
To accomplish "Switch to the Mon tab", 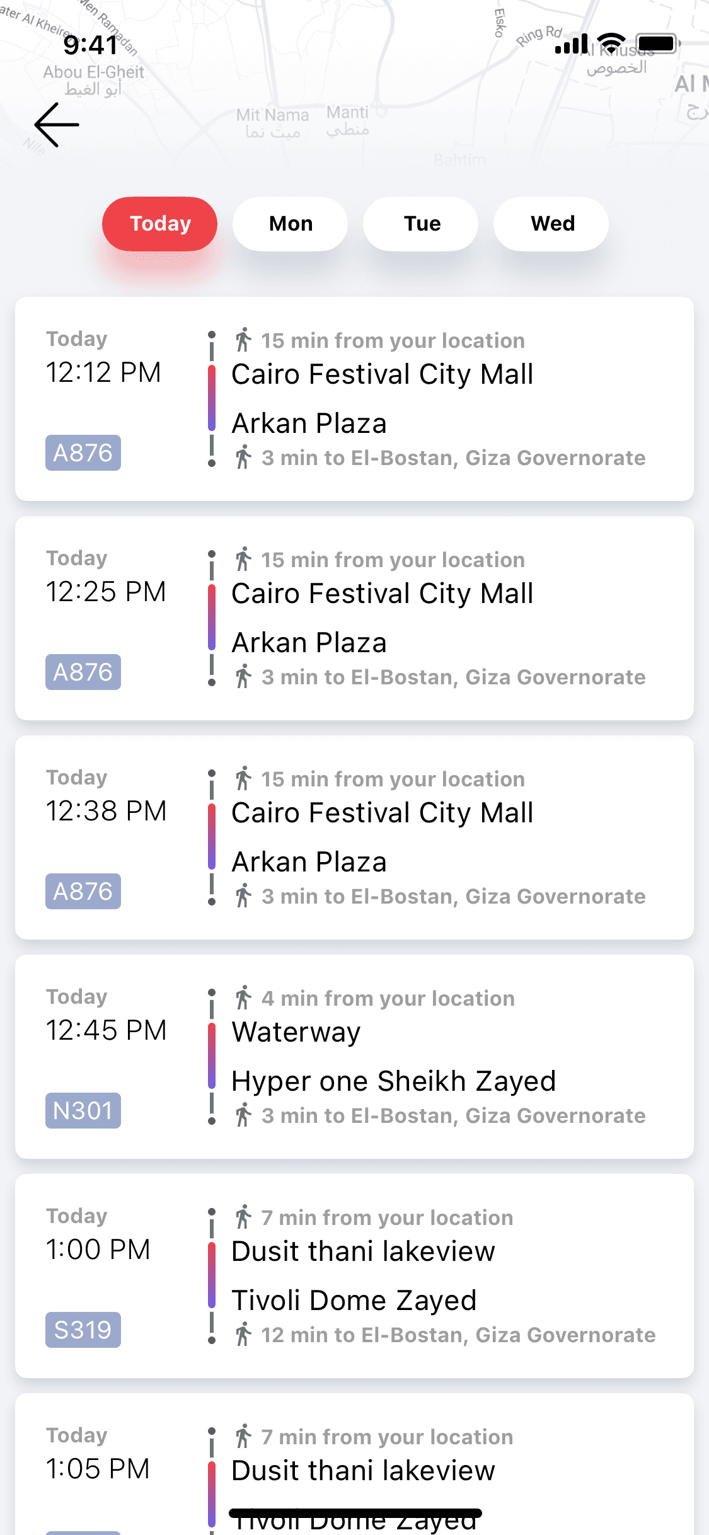I will (291, 224).
